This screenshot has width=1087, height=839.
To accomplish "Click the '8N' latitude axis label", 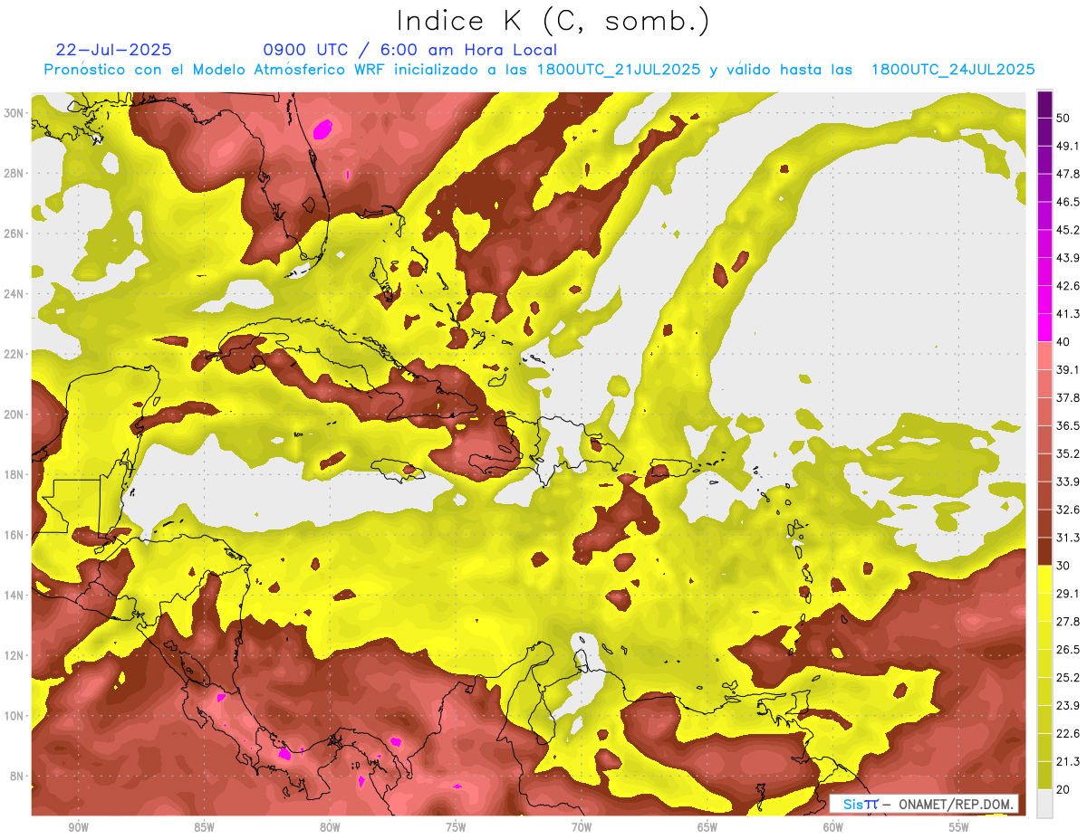I will [x=17, y=777].
